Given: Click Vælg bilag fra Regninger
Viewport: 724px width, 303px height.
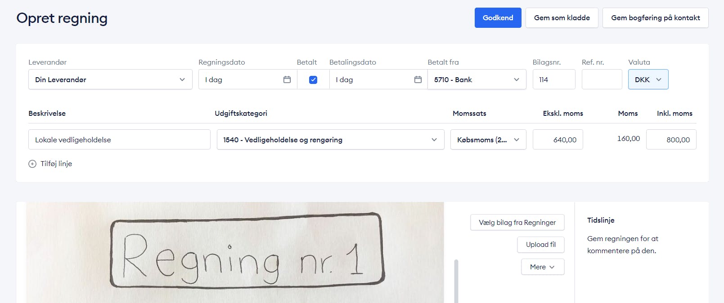Looking at the screenshot, I should point(517,222).
